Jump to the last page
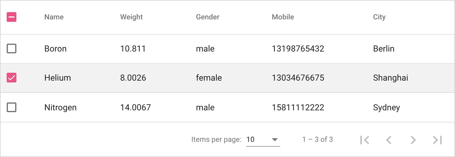This screenshot has height=157, width=455. [437, 140]
